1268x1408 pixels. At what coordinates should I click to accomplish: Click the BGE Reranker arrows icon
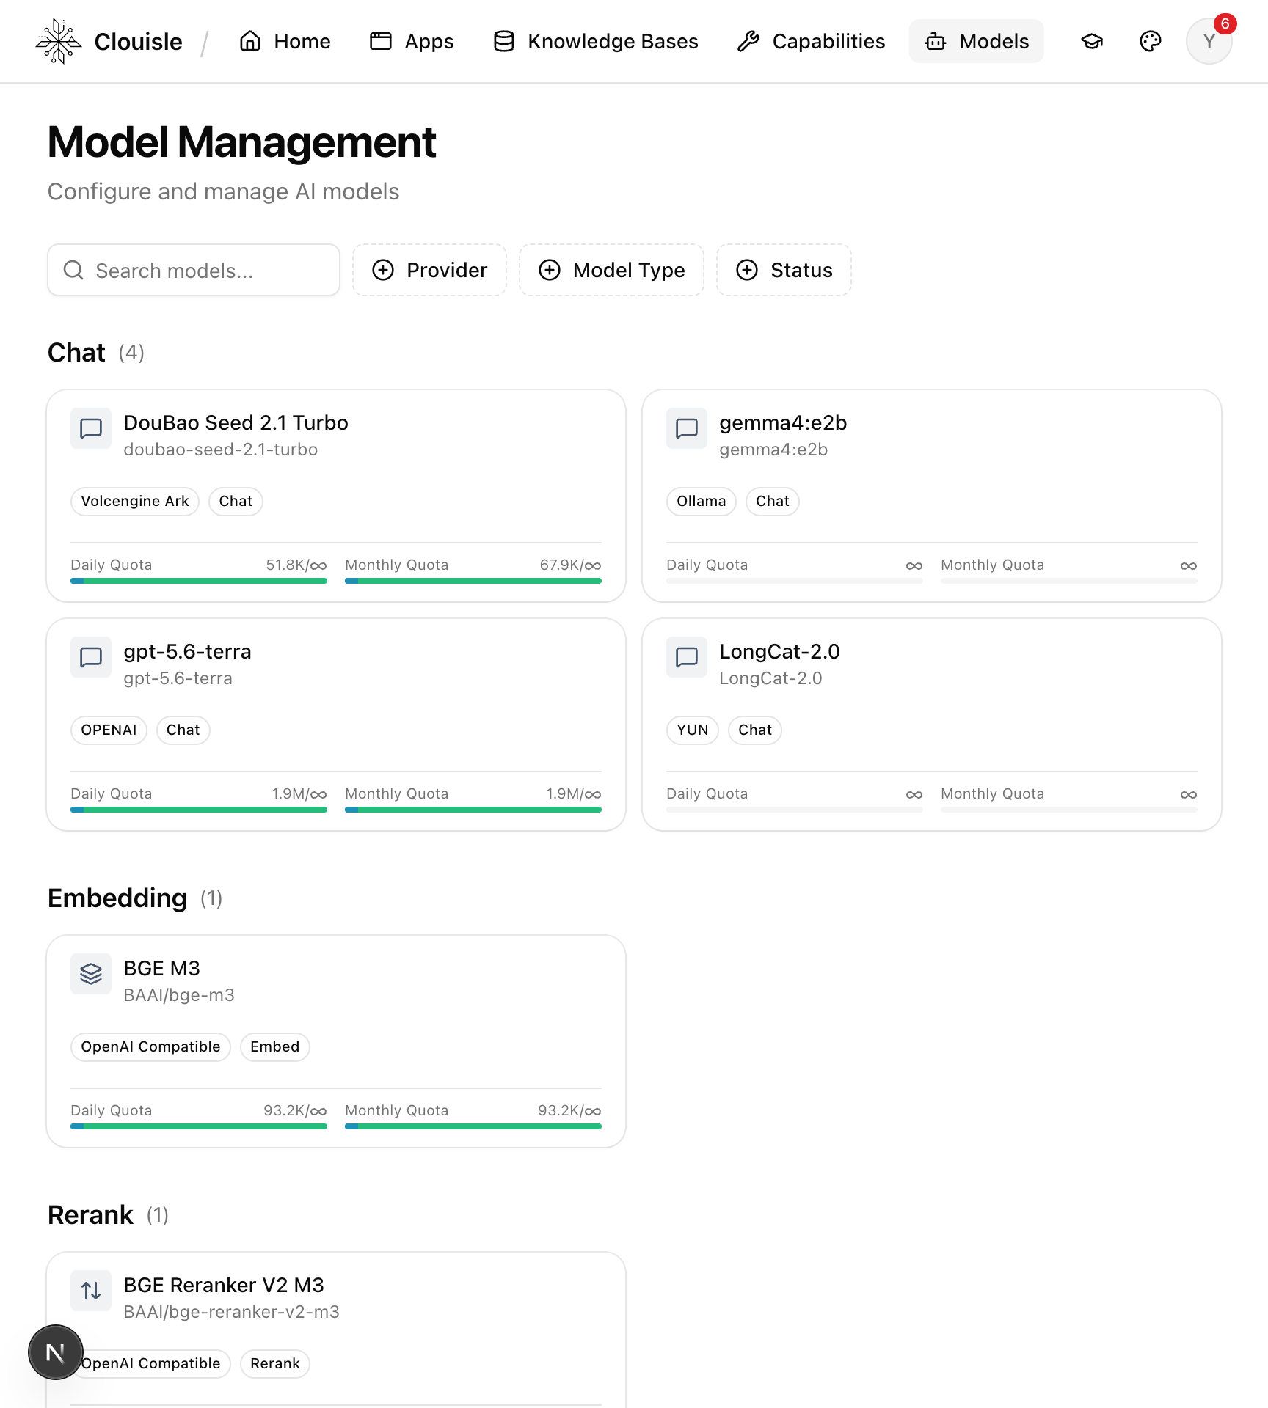coord(91,1291)
